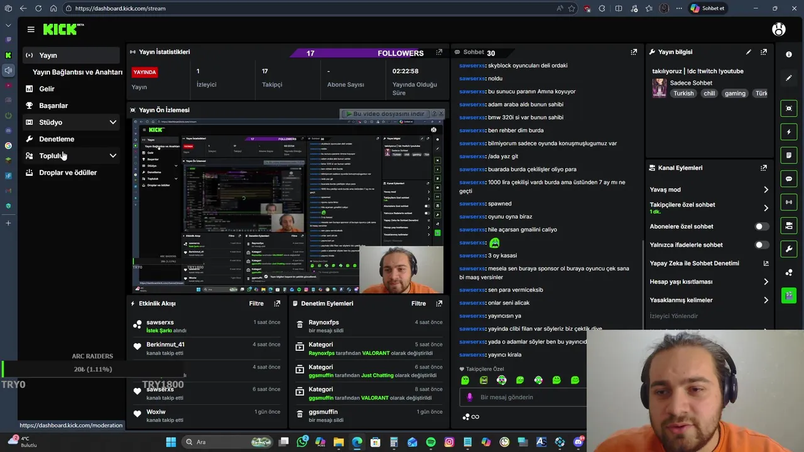Open Takipçilere özel sohbet arrow
The height and width of the screenshot is (452, 804).
pos(766,208)
